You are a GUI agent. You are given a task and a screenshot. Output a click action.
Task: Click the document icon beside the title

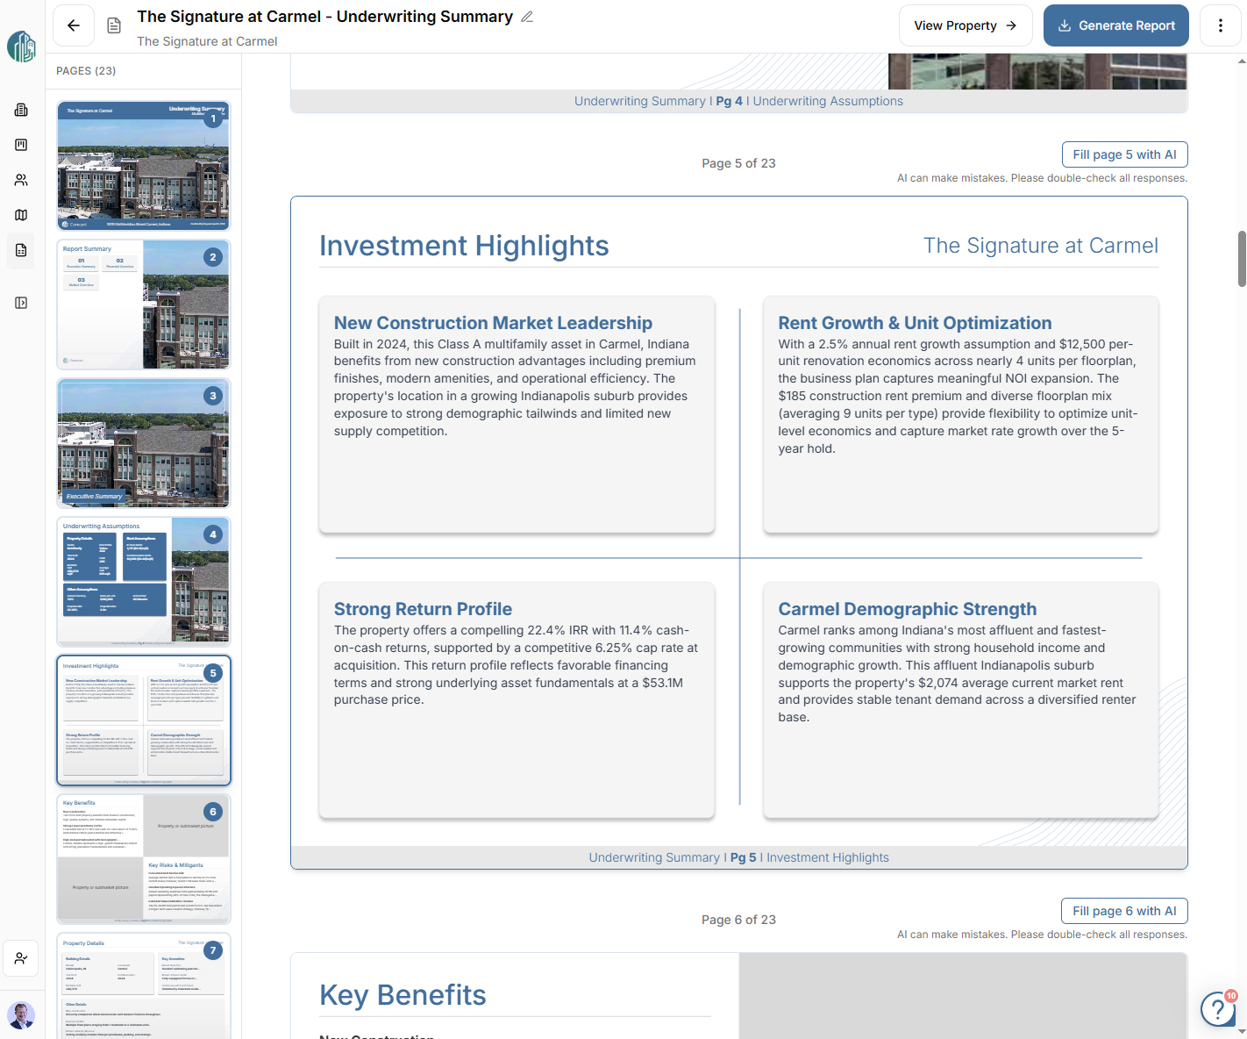point(114,25)
